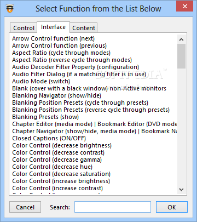Confirm selection with the OK button
This screenshot has height=222, width=197.
(x=172, y=207)
